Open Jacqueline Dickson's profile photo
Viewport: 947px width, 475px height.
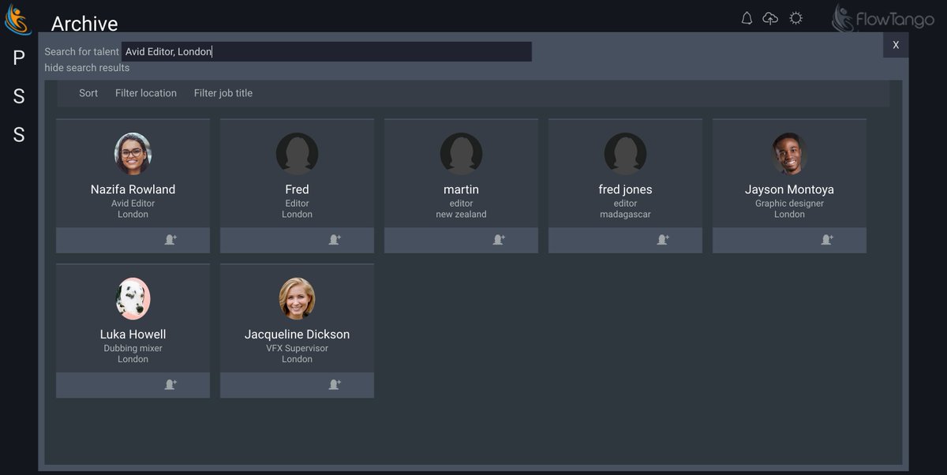pyautogui.click(x=297, y=299)
